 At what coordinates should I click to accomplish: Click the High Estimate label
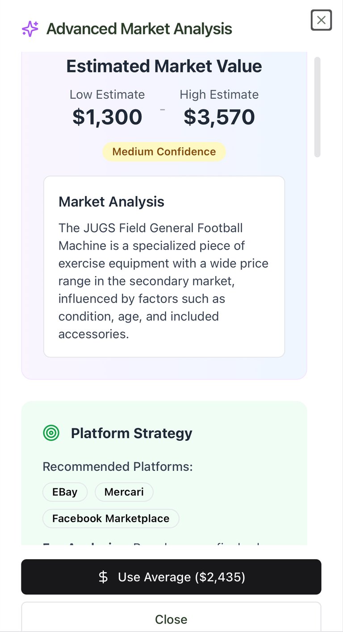pos(219,95)
